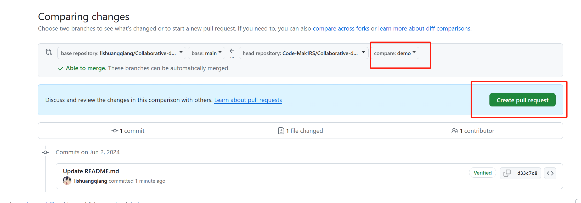Follow learn more about diff comparisons link
Viewport: 581px width, 203px height.
coord(424,28)
